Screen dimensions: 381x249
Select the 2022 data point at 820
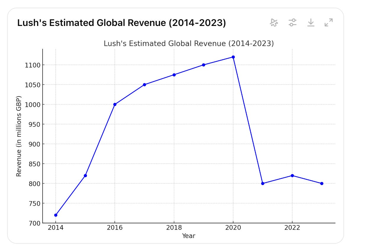pyautogui.click(x=292, y=176)
